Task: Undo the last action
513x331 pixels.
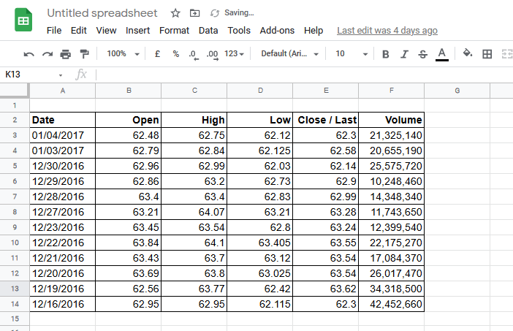Action: (x=28, y=54)
